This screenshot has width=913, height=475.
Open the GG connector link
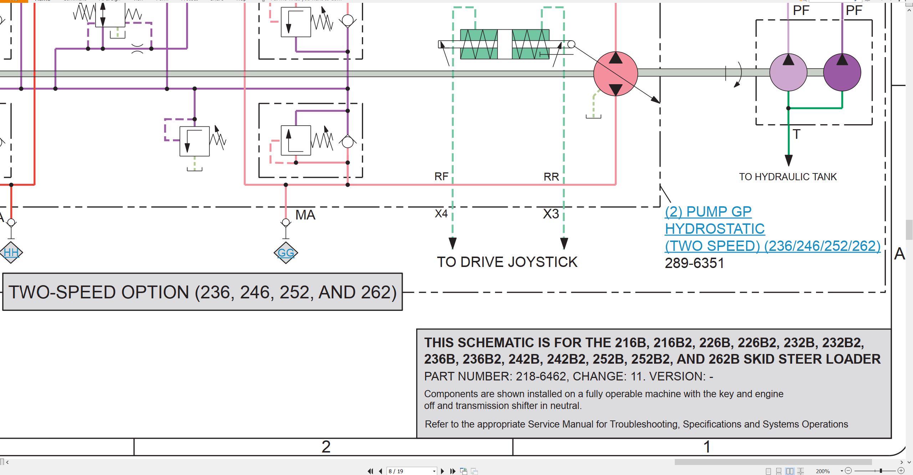click(286, 253)
